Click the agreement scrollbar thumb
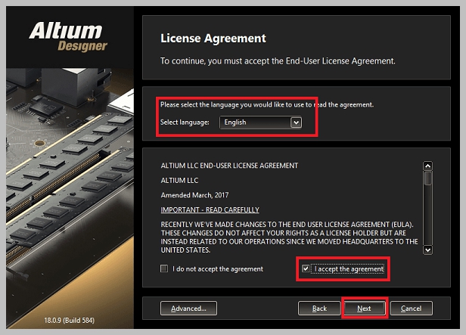466x335 pixels. (427, 178)
